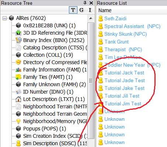The image size is (167, 147).
Task: Click the Binary Index icon
Action: pyautogui.click(x=18, y=40)
